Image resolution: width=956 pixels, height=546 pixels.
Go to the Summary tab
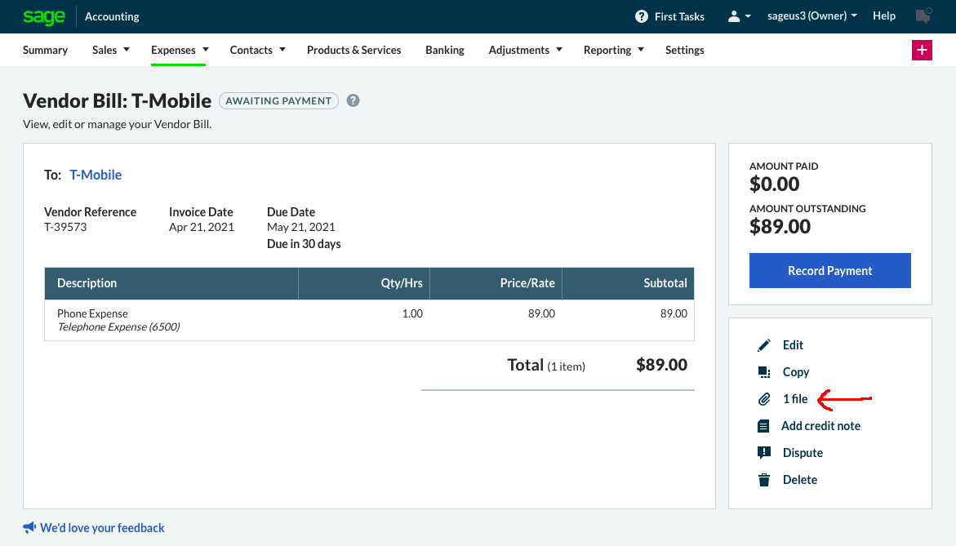pos(45,50)
